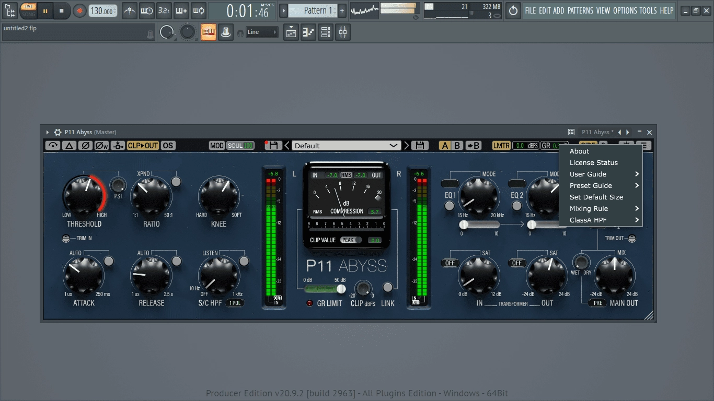Image resolution: width=714 pixels, height=401 pixels.
Task: Select compare slot B button
Action: (457, 146)
